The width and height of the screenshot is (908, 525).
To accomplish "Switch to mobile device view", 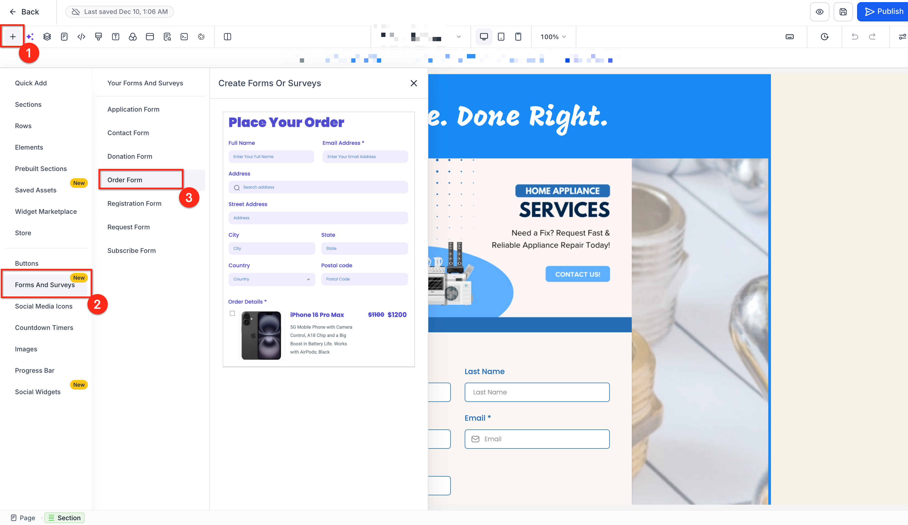I will coord(518,36).
